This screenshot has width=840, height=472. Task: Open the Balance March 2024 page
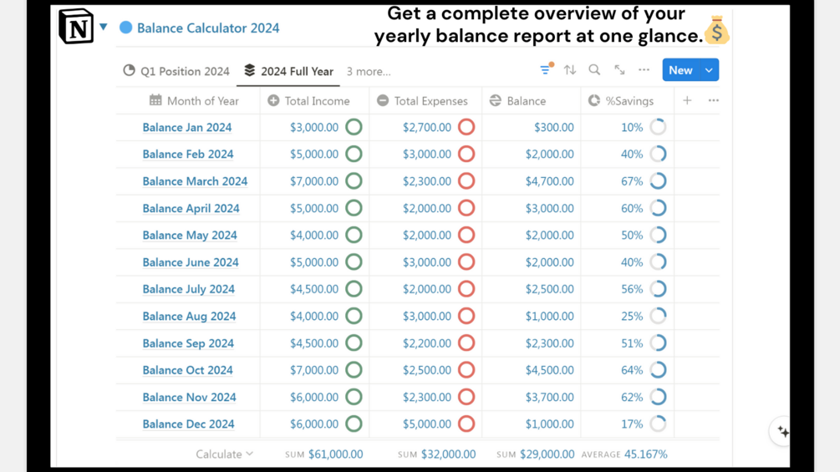[195, 181]
